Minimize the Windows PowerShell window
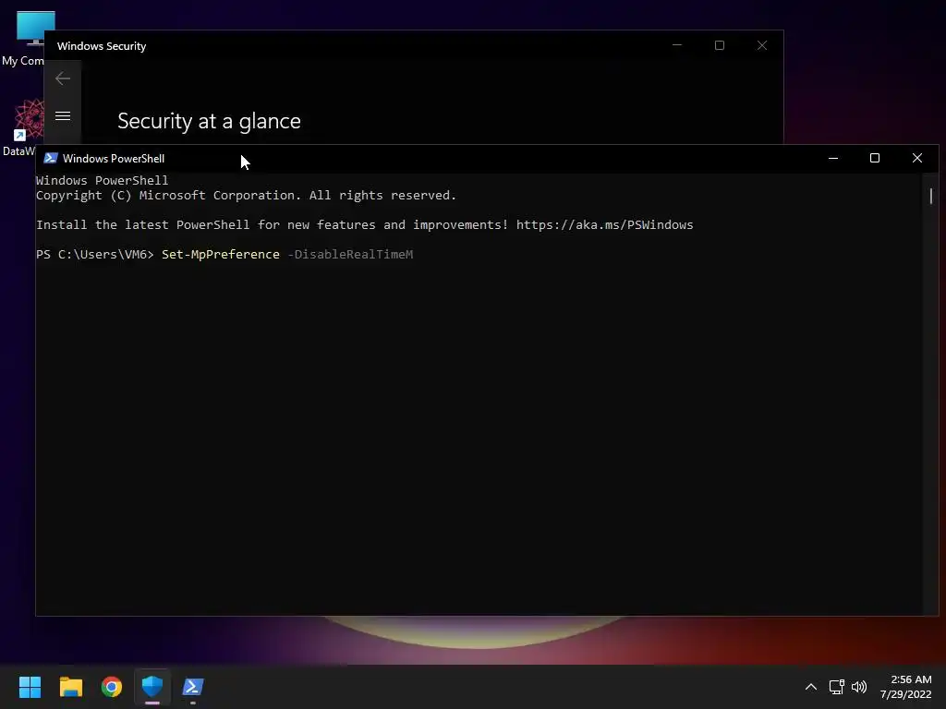This screenshot has width=946, height=709. (x=833, y=158)
